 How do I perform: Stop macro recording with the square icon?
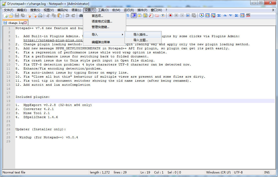(176, 15)
